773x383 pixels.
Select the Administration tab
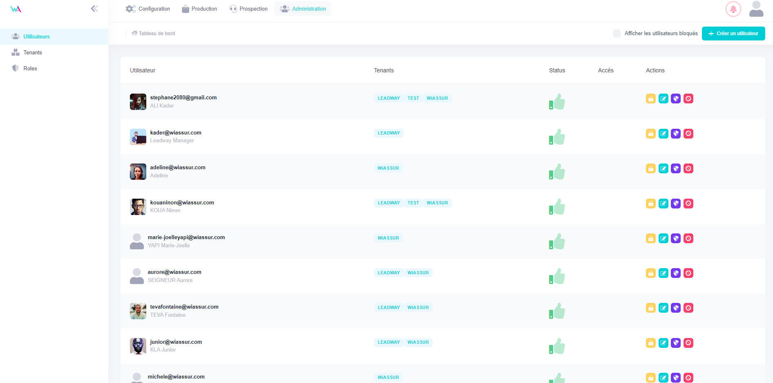(303, 9)
